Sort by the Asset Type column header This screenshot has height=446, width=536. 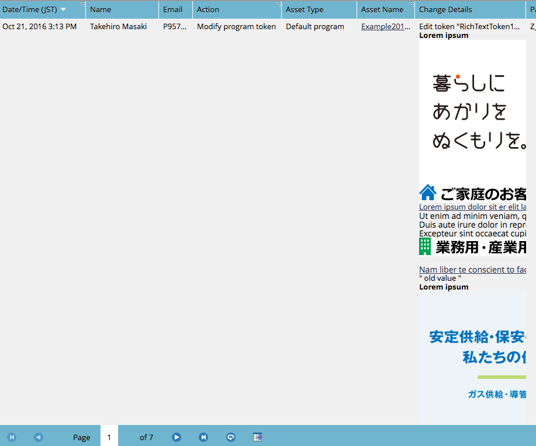coord(305,9)
